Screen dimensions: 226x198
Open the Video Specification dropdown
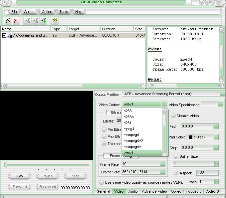tap(220, 104)
